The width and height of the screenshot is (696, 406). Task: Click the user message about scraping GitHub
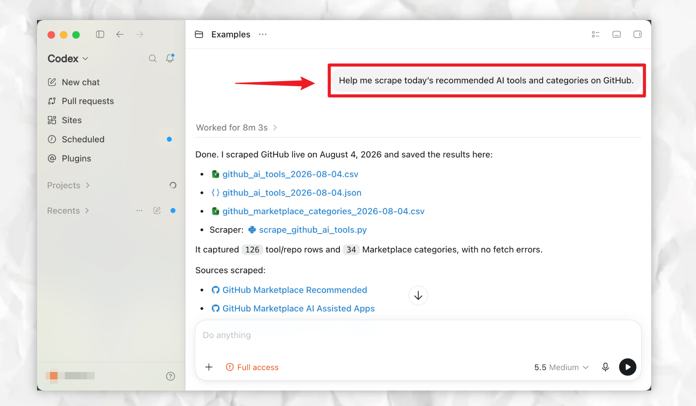[486, 80]
